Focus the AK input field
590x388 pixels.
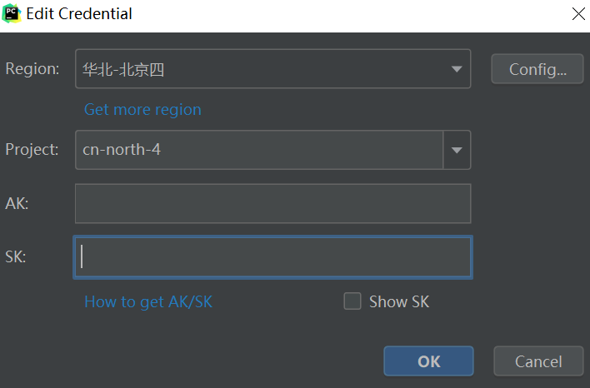coord(272,204)
